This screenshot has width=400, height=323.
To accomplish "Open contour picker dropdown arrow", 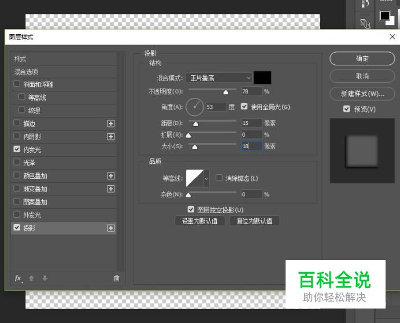I will 206,178.
